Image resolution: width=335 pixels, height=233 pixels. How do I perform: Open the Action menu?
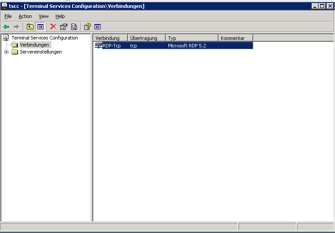point(25,16)
